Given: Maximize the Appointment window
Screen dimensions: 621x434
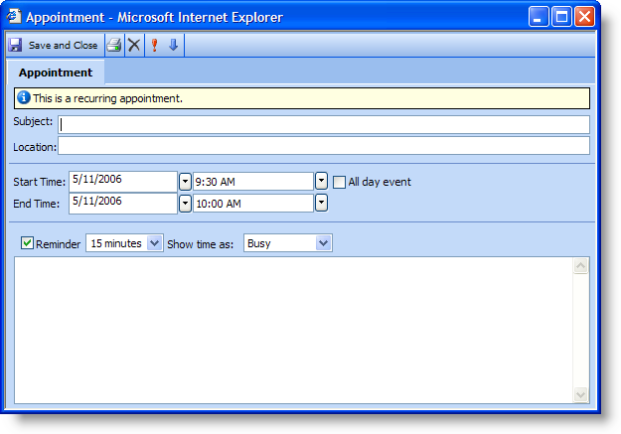Looking at the screenshot, I should (561, 17).
